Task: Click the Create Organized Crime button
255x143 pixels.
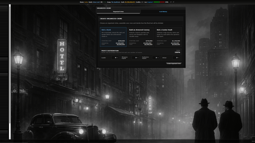Action: tap(174, 64)
